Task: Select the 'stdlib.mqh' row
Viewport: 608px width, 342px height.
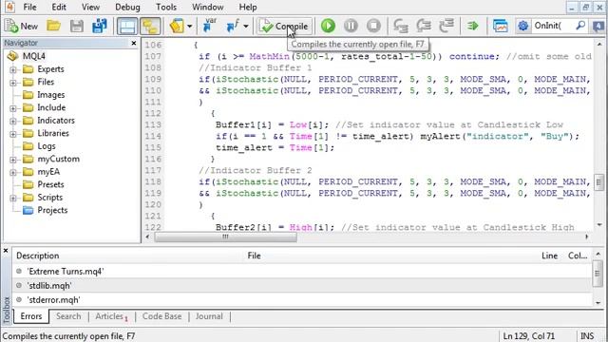Action: (x=302, y=286)
